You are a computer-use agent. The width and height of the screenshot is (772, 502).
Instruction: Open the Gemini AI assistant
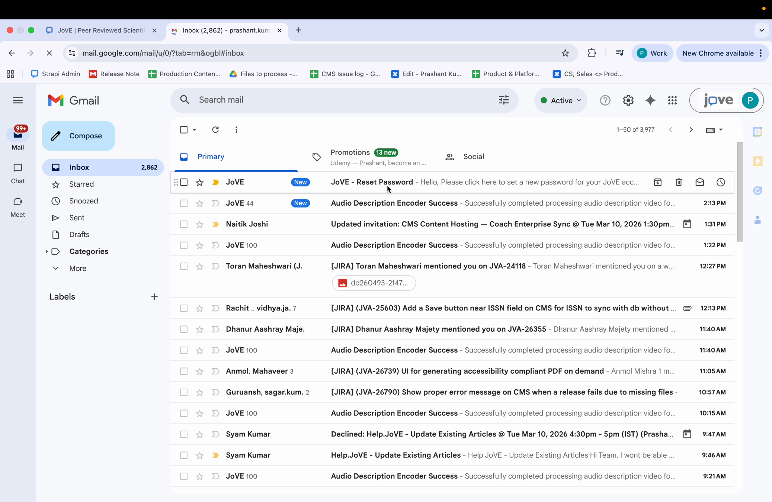pos(650,100)
